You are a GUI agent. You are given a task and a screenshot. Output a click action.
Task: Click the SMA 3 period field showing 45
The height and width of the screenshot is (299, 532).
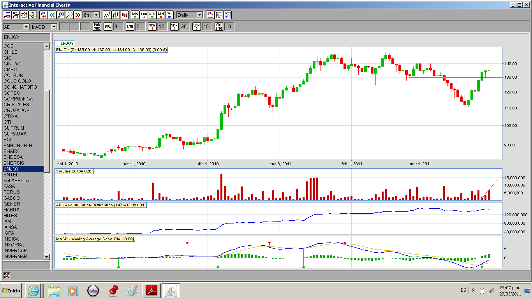(x=207, y=26)
